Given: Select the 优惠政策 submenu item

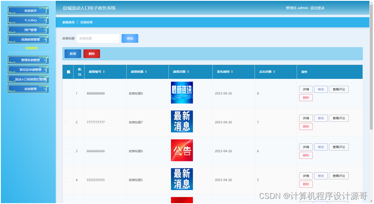Looking at the screenshot, I should 31,48.
